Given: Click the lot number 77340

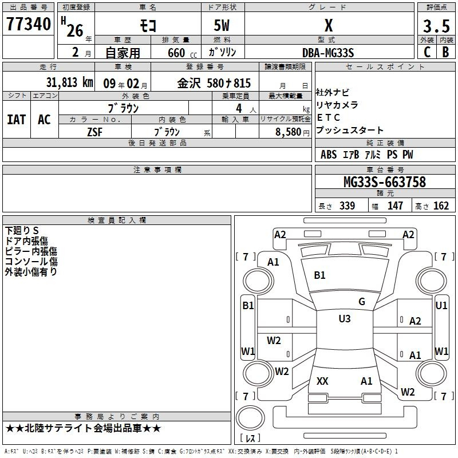Looking at the screenshot, I should pyautogui.click(x=29, y=24).
